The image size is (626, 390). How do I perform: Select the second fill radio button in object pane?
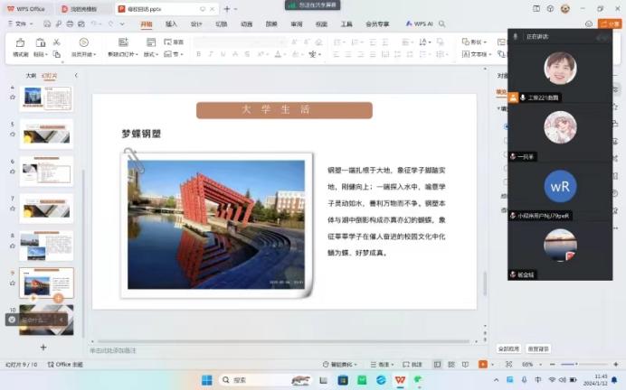[505, 140]
